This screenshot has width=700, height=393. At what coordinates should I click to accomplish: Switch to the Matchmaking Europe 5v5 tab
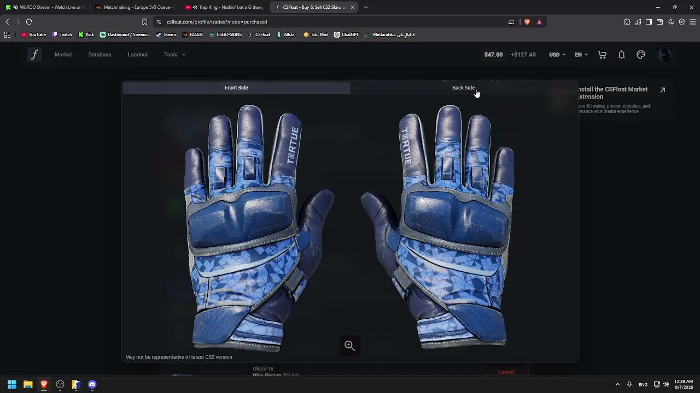135,7
